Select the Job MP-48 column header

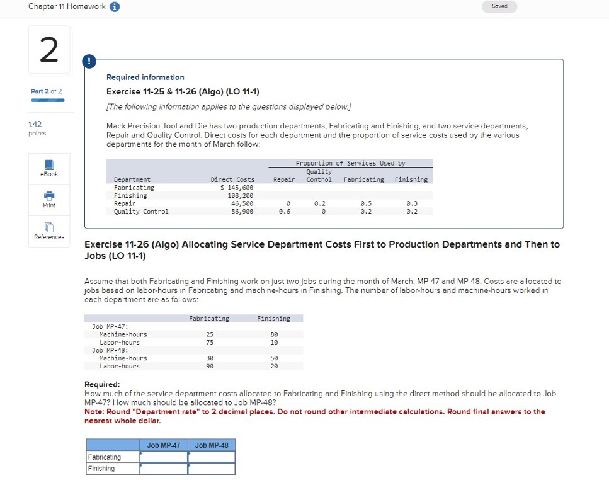tap(211, 445)
